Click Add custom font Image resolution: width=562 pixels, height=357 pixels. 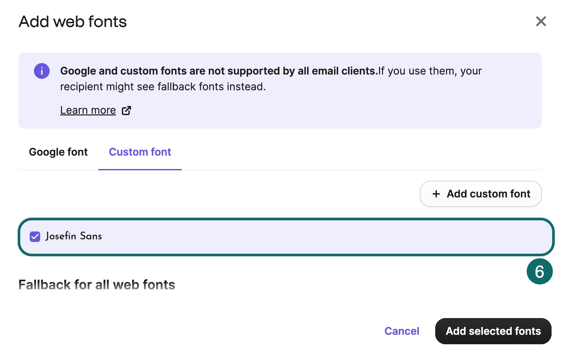tap(480, 194)
